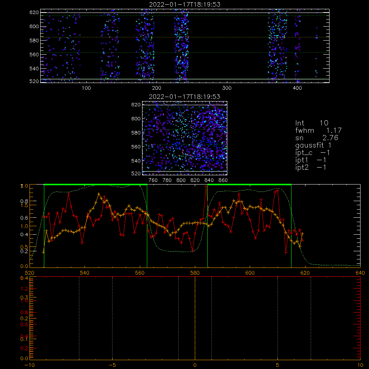Select the '820' x-axis tick label
Screen dimensions: 369x369
(195, 180)
